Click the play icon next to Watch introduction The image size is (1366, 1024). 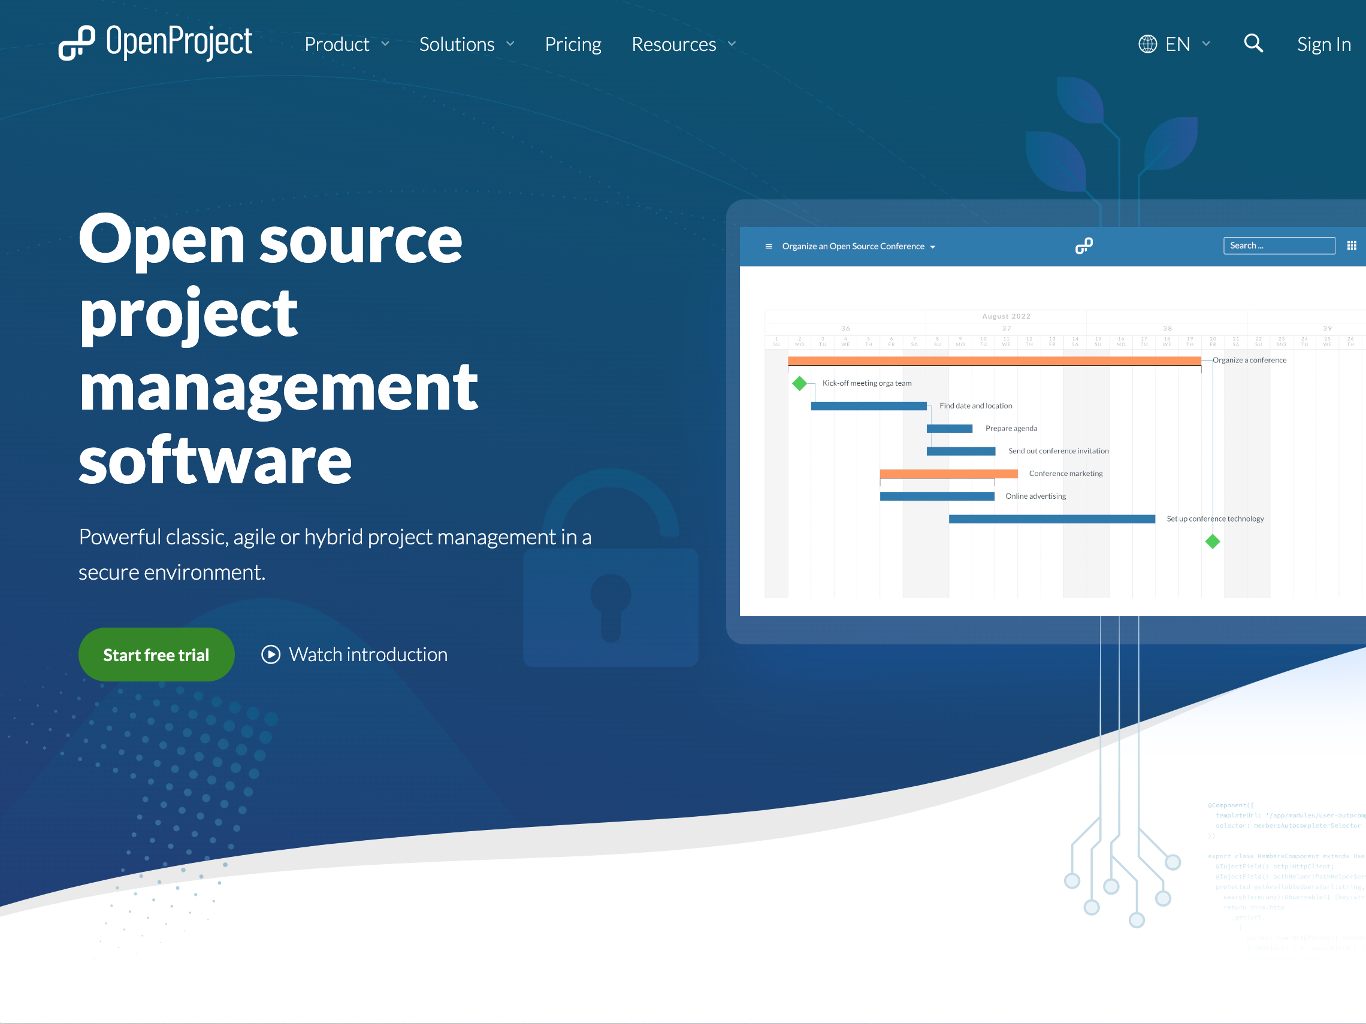click(x=270, y=655)
